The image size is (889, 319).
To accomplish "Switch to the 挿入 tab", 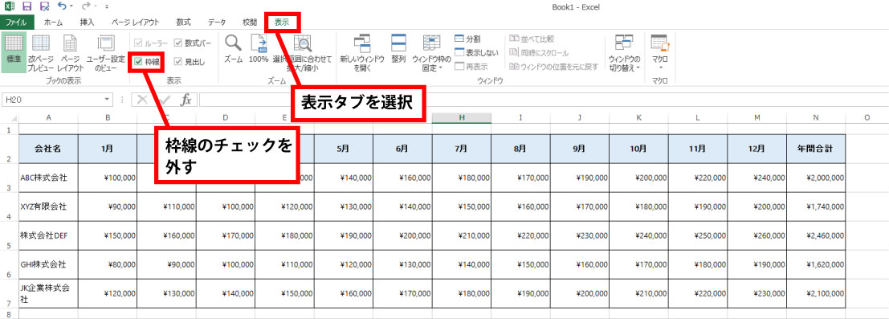I will coord(88,22).
